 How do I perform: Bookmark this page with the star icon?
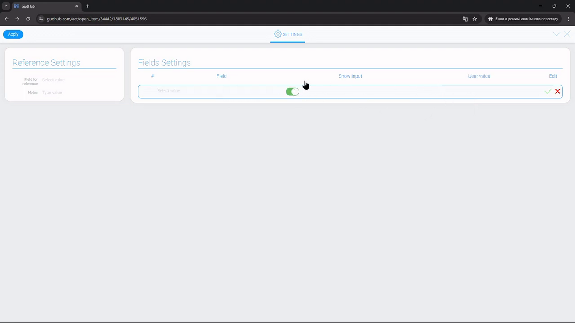pos(475,19)
